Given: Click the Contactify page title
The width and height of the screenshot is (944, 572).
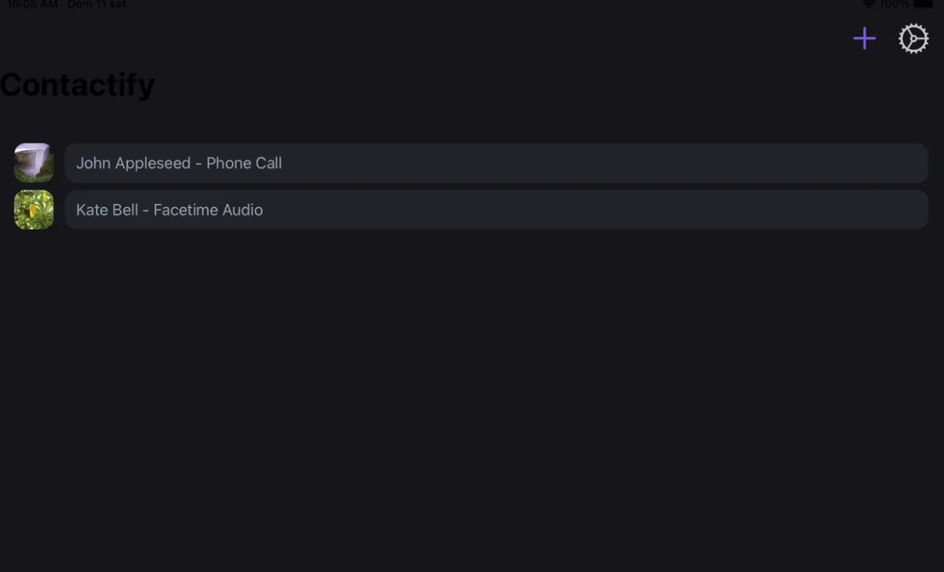Looking at the screenshot, I should [x=78, y=84].
